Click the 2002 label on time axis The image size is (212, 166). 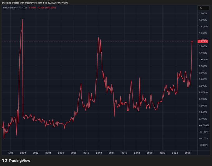click(36, 153)
